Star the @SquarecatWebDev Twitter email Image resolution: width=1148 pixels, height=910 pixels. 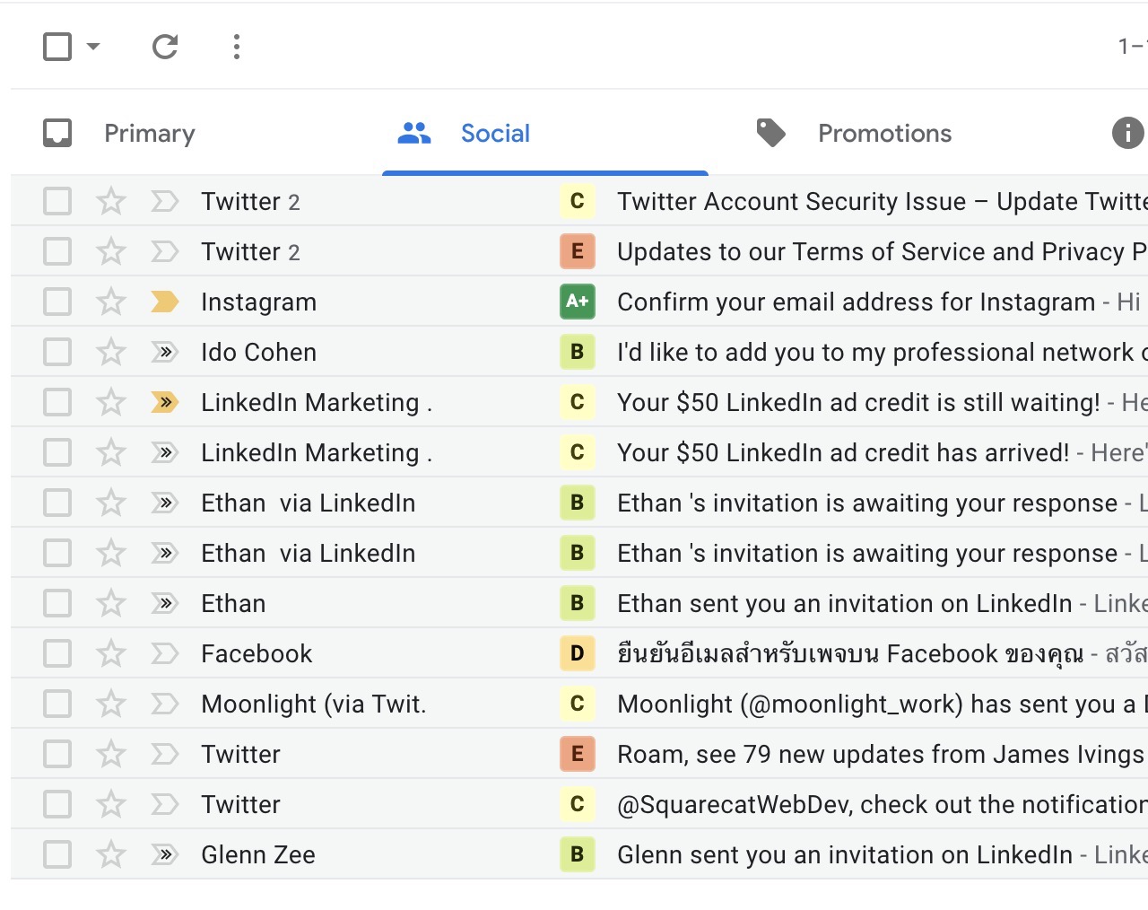[x=111, y=804]
